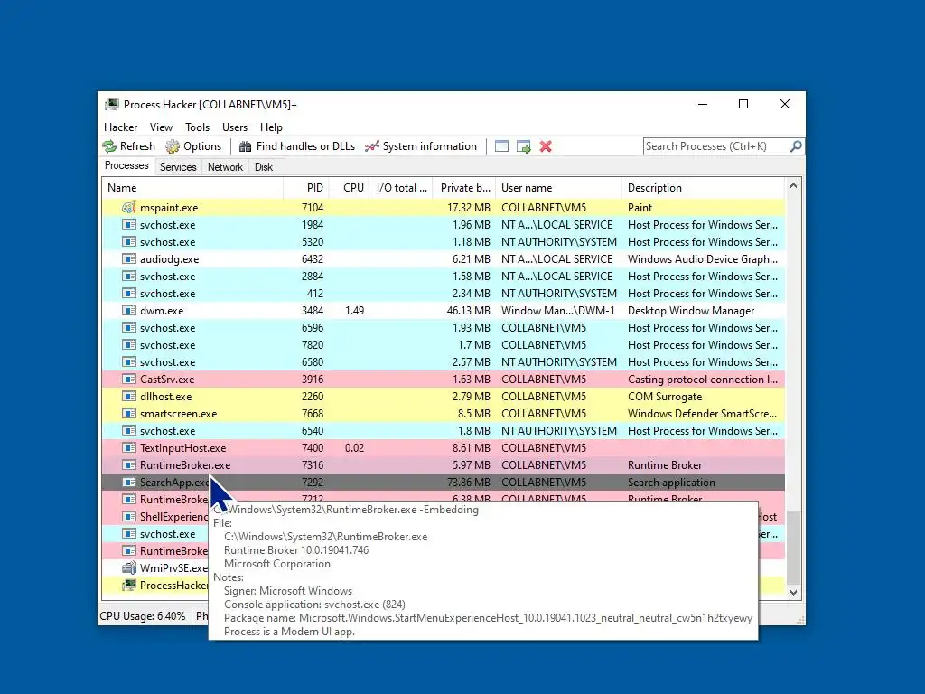The image size is (925, 694).
Task: Click the ShellExperience process icon
Action: pyautogui.click(x=128, y=516)
